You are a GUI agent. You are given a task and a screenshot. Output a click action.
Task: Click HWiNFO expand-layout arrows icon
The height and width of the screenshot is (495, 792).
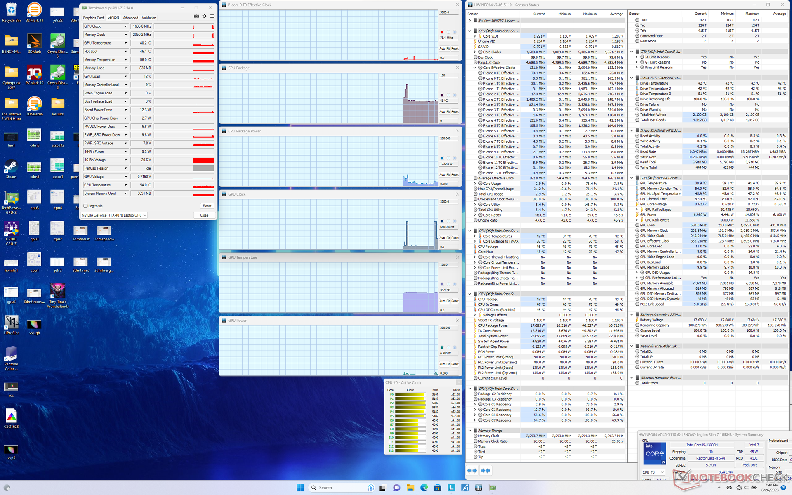472,471
